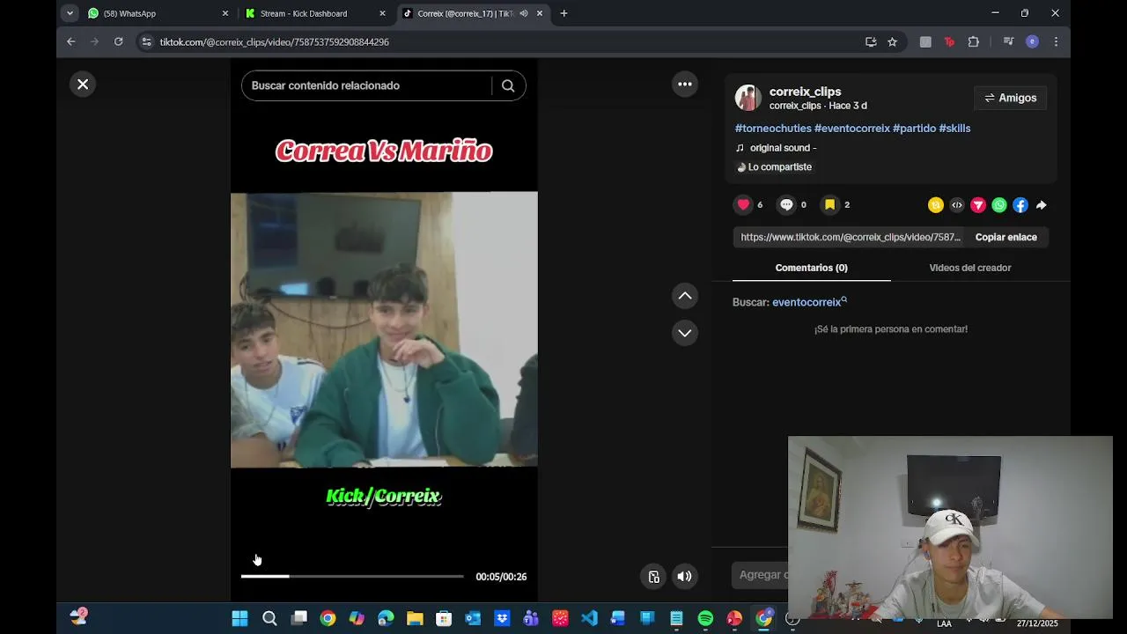This screenshot has height=634, width=1127.
Task: Open the media control toolbar icon
Action: 1009,41
